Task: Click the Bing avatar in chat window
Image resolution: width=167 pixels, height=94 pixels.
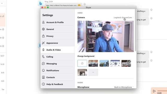Action: tap(41, 3)
